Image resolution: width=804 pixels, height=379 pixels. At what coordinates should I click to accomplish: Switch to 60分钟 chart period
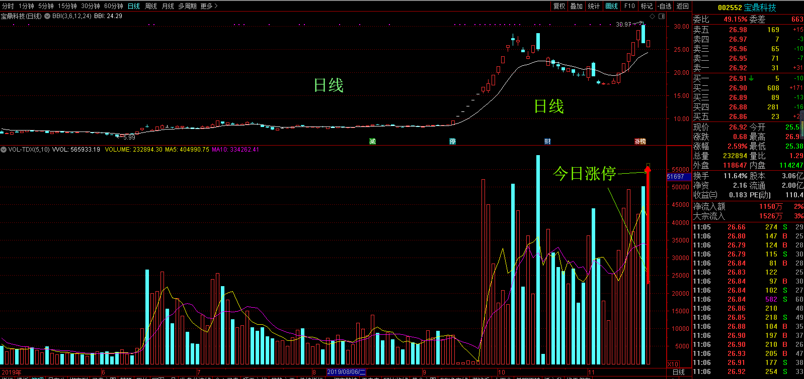tap(114, 6)
